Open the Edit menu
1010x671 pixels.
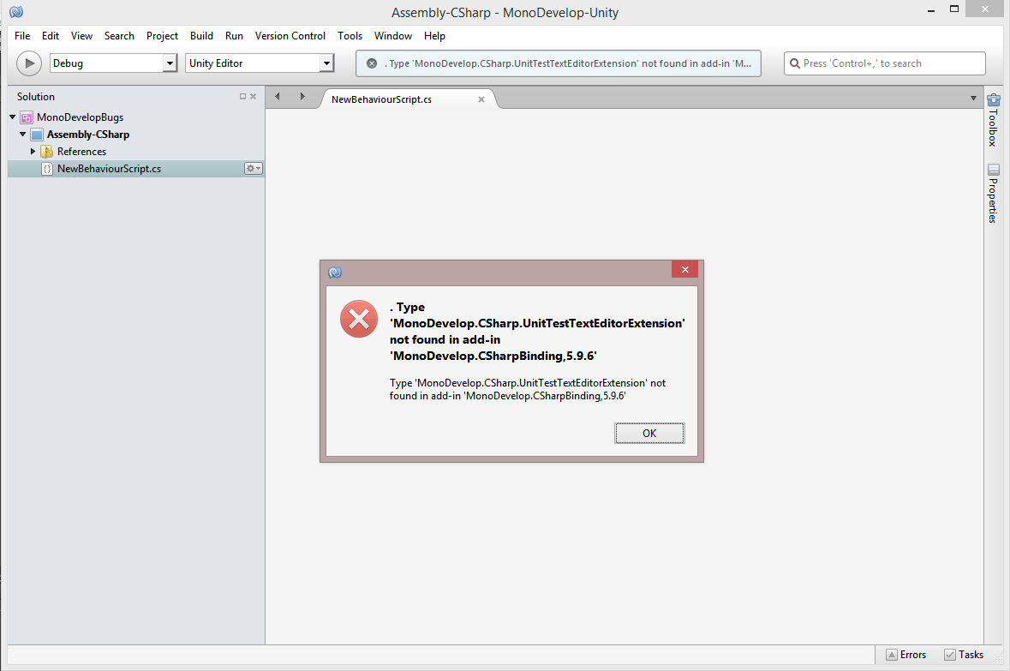[x=51, y=36]
